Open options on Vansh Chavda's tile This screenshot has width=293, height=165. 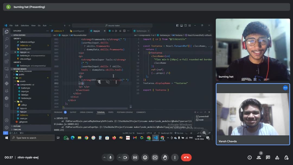[x=285, y=88]
